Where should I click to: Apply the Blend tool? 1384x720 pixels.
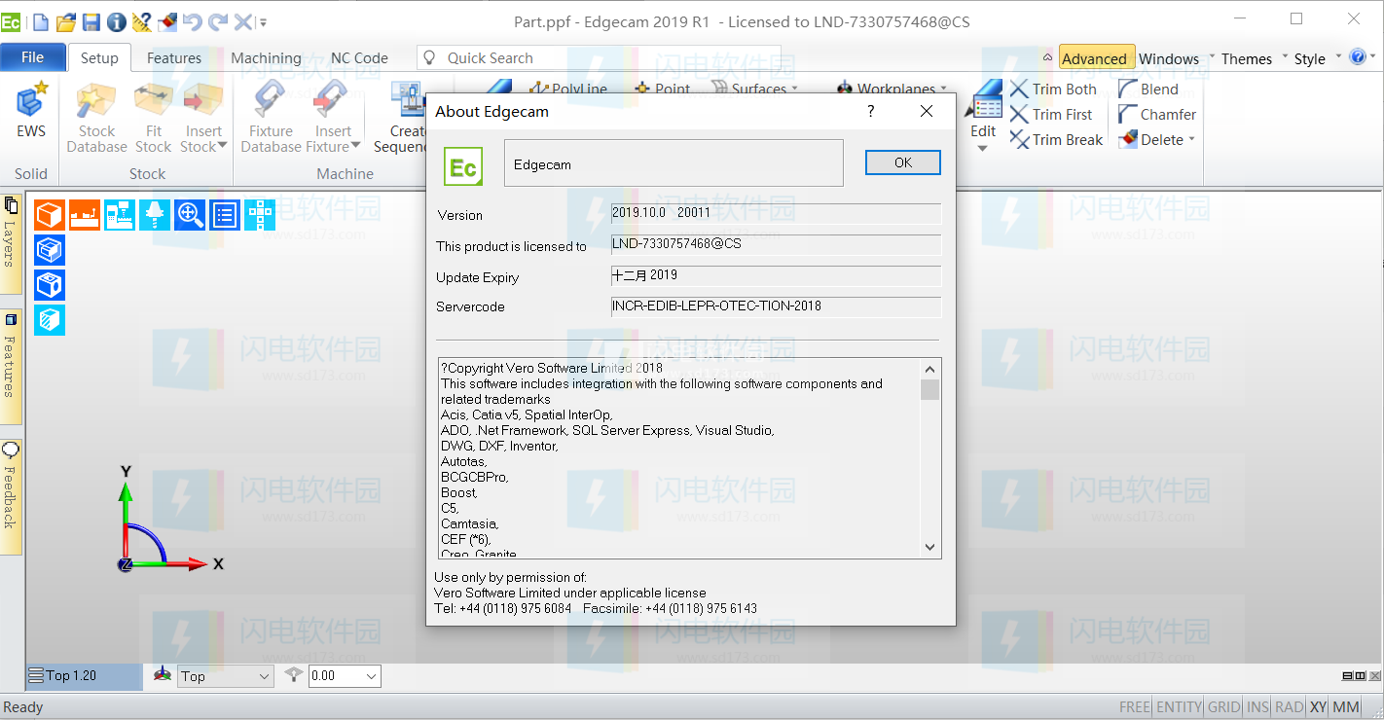pyautogui.click(x=1148, y=89)
